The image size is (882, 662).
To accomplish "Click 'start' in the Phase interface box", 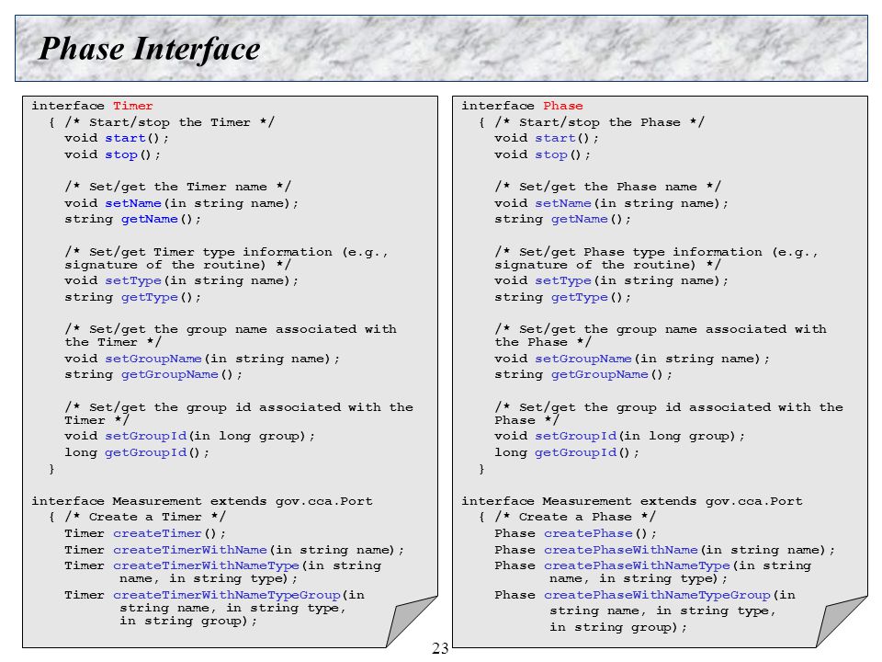I will point(555,138).
